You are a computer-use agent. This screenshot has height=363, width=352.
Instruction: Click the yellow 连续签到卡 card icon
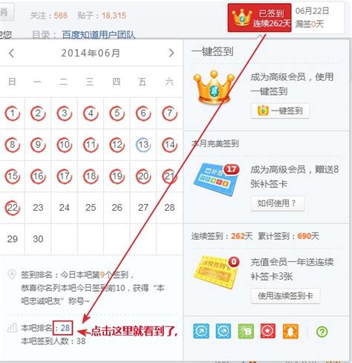click(216, 272)
